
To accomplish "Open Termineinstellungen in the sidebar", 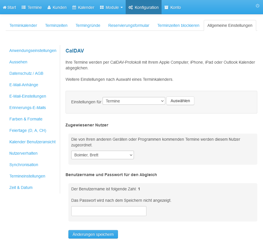I will (27, 176).
